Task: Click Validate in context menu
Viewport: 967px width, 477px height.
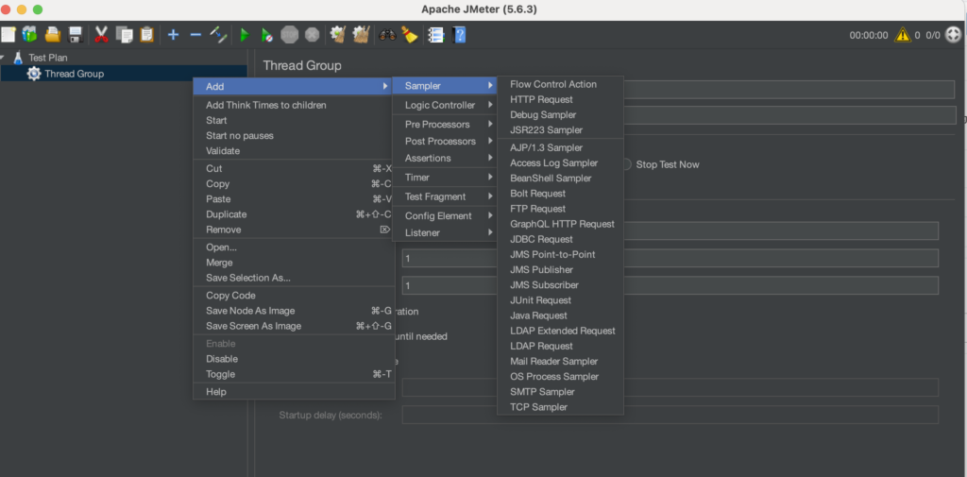Action: pos(294,150)
